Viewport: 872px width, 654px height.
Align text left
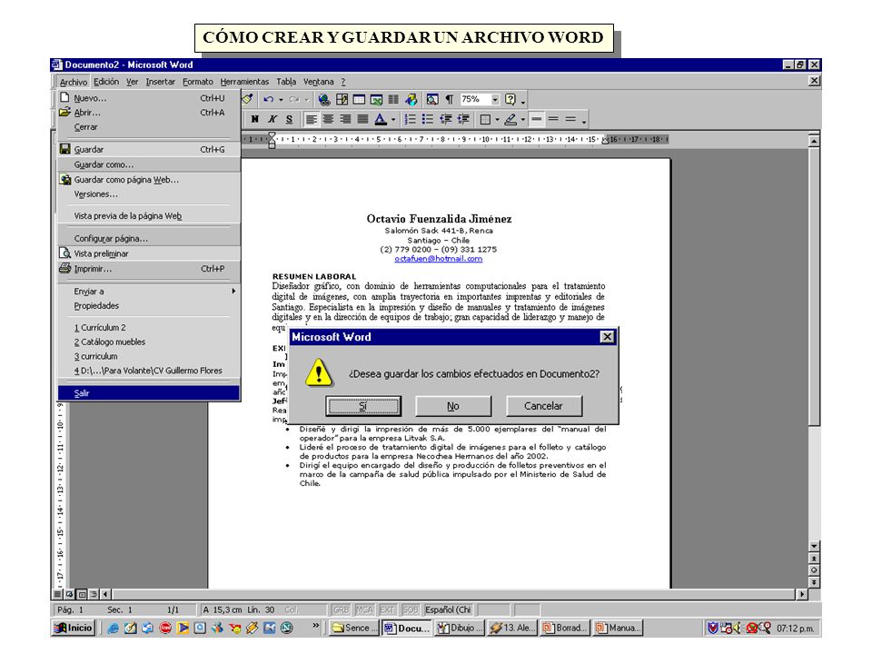tap(311, 119)
